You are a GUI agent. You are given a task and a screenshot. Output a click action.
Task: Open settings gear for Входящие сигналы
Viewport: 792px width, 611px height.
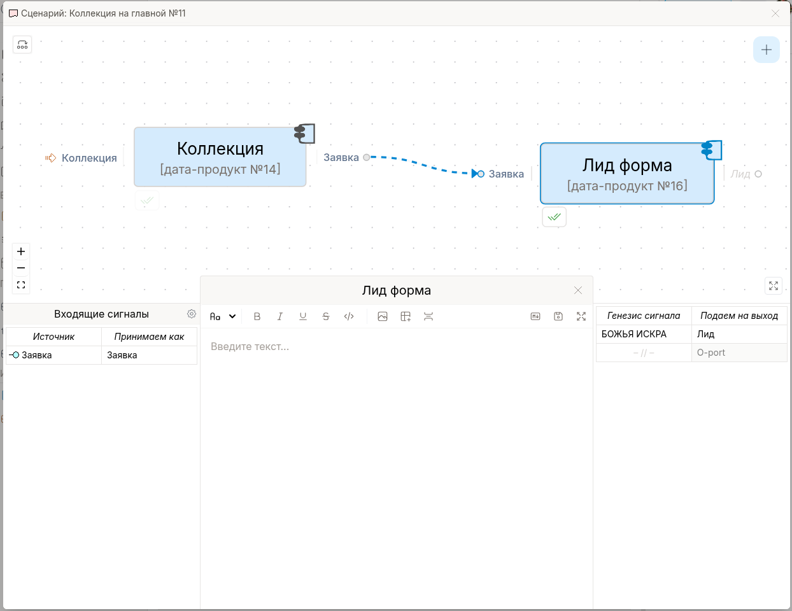192,314
